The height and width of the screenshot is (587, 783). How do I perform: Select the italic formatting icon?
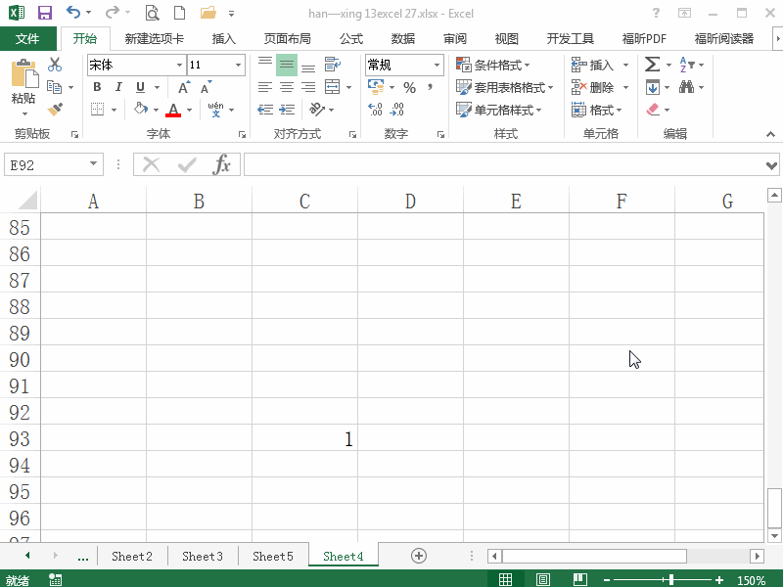pyautogui.click(x=117, y=87)
